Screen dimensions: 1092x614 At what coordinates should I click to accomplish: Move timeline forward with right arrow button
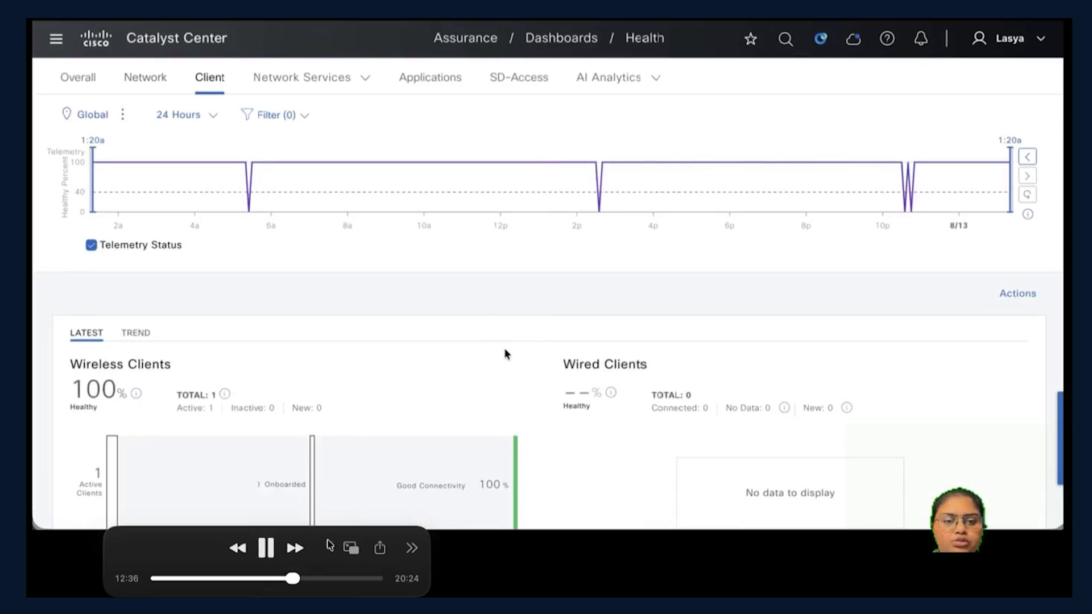tap(1027, 176)
